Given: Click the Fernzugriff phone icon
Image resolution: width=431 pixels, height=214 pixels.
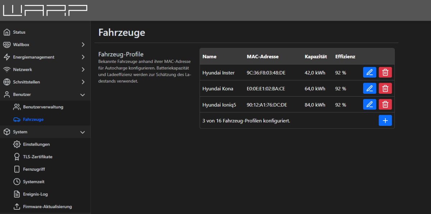Looking at the screenshot, I should coord(17,169).
